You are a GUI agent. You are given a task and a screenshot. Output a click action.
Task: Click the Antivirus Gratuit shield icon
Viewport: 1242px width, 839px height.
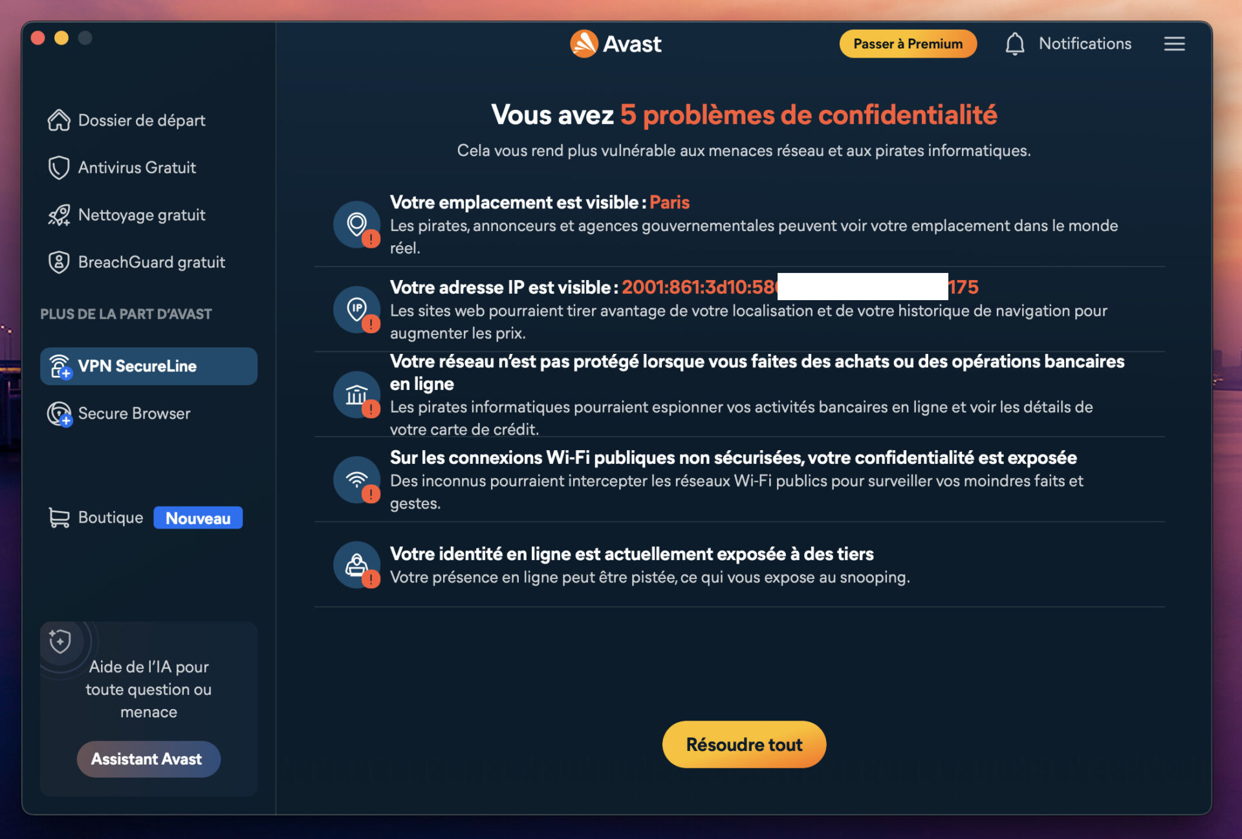(x=59, y=168)
